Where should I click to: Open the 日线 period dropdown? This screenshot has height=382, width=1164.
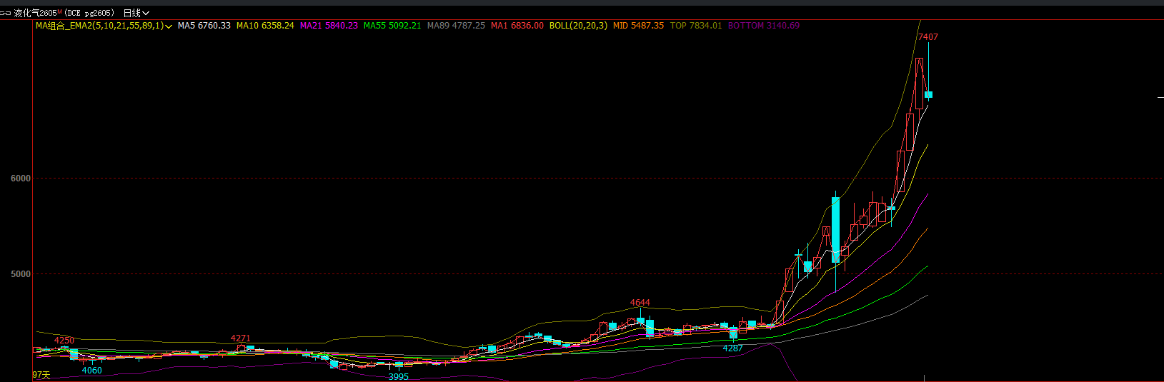(x=136, y=13)
